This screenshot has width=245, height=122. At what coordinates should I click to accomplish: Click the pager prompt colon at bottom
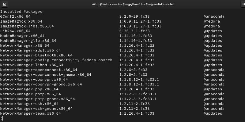pos(1,118)
